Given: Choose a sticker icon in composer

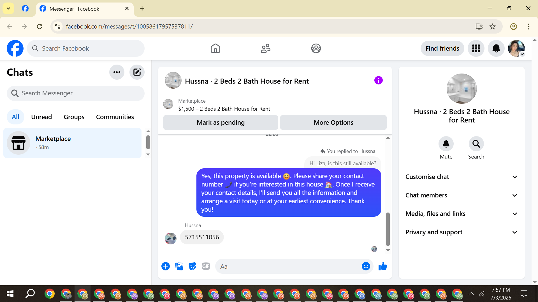Looking at the screenshot, I should point(193,266).
